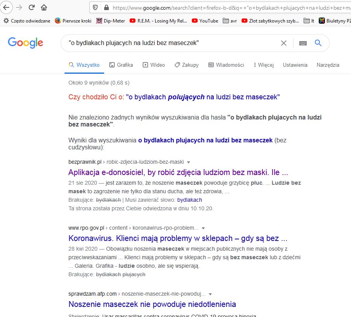
Task: Expand the It bookmarks folder
Action: pos(309,21)
